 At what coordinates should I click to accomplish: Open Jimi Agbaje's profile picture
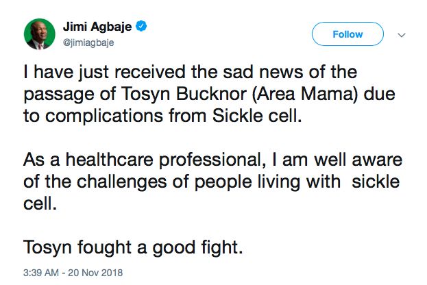40,34
